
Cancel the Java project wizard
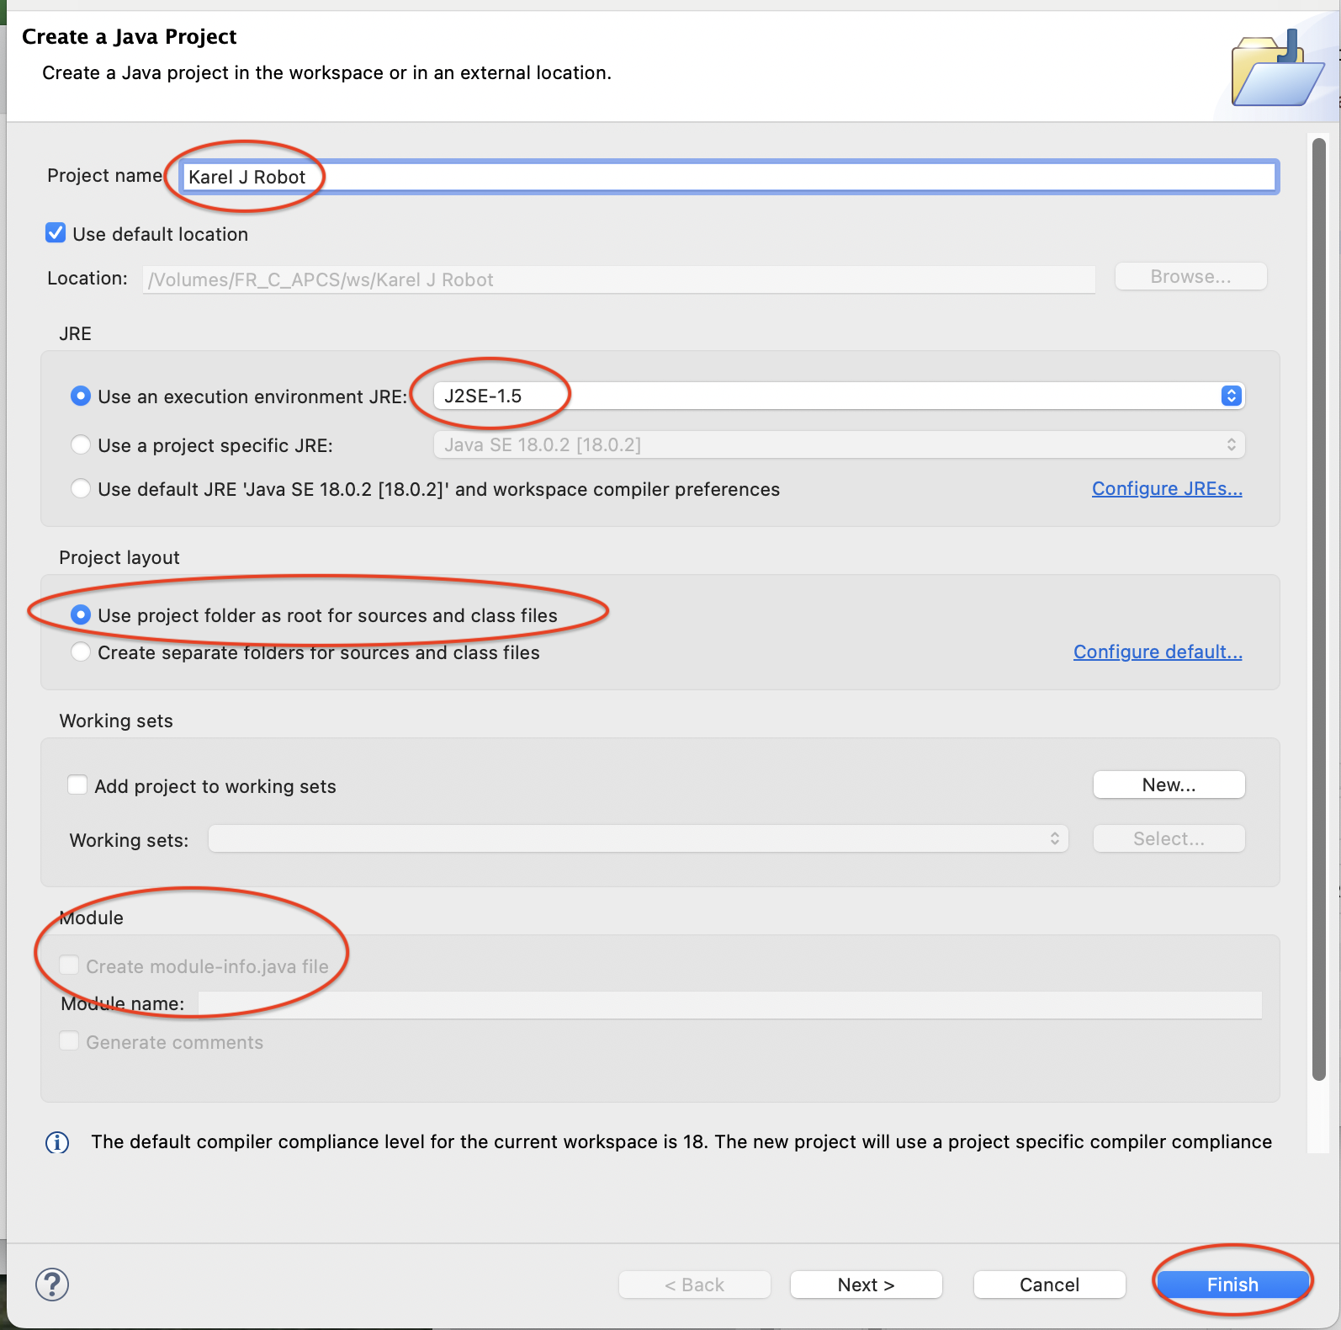click(1048, 1285)
